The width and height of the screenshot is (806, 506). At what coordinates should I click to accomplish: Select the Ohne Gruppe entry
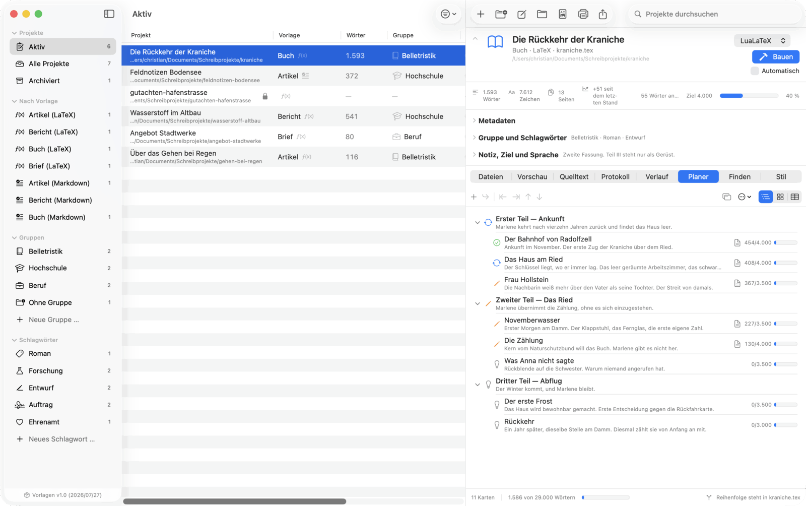(x=63, y=302)
